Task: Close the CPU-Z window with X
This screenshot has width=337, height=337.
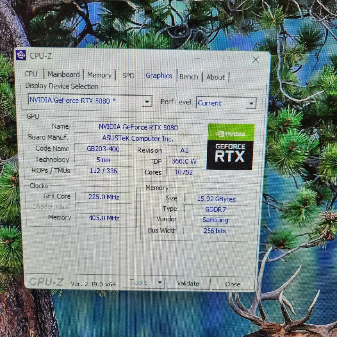Action: 255,60
